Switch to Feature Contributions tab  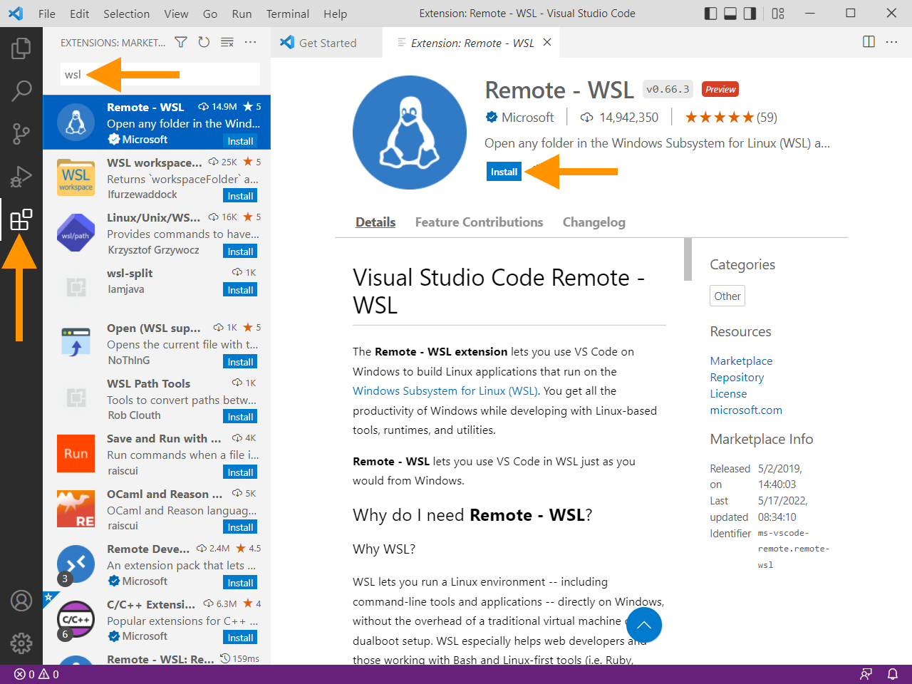click(x=479, y=222)
